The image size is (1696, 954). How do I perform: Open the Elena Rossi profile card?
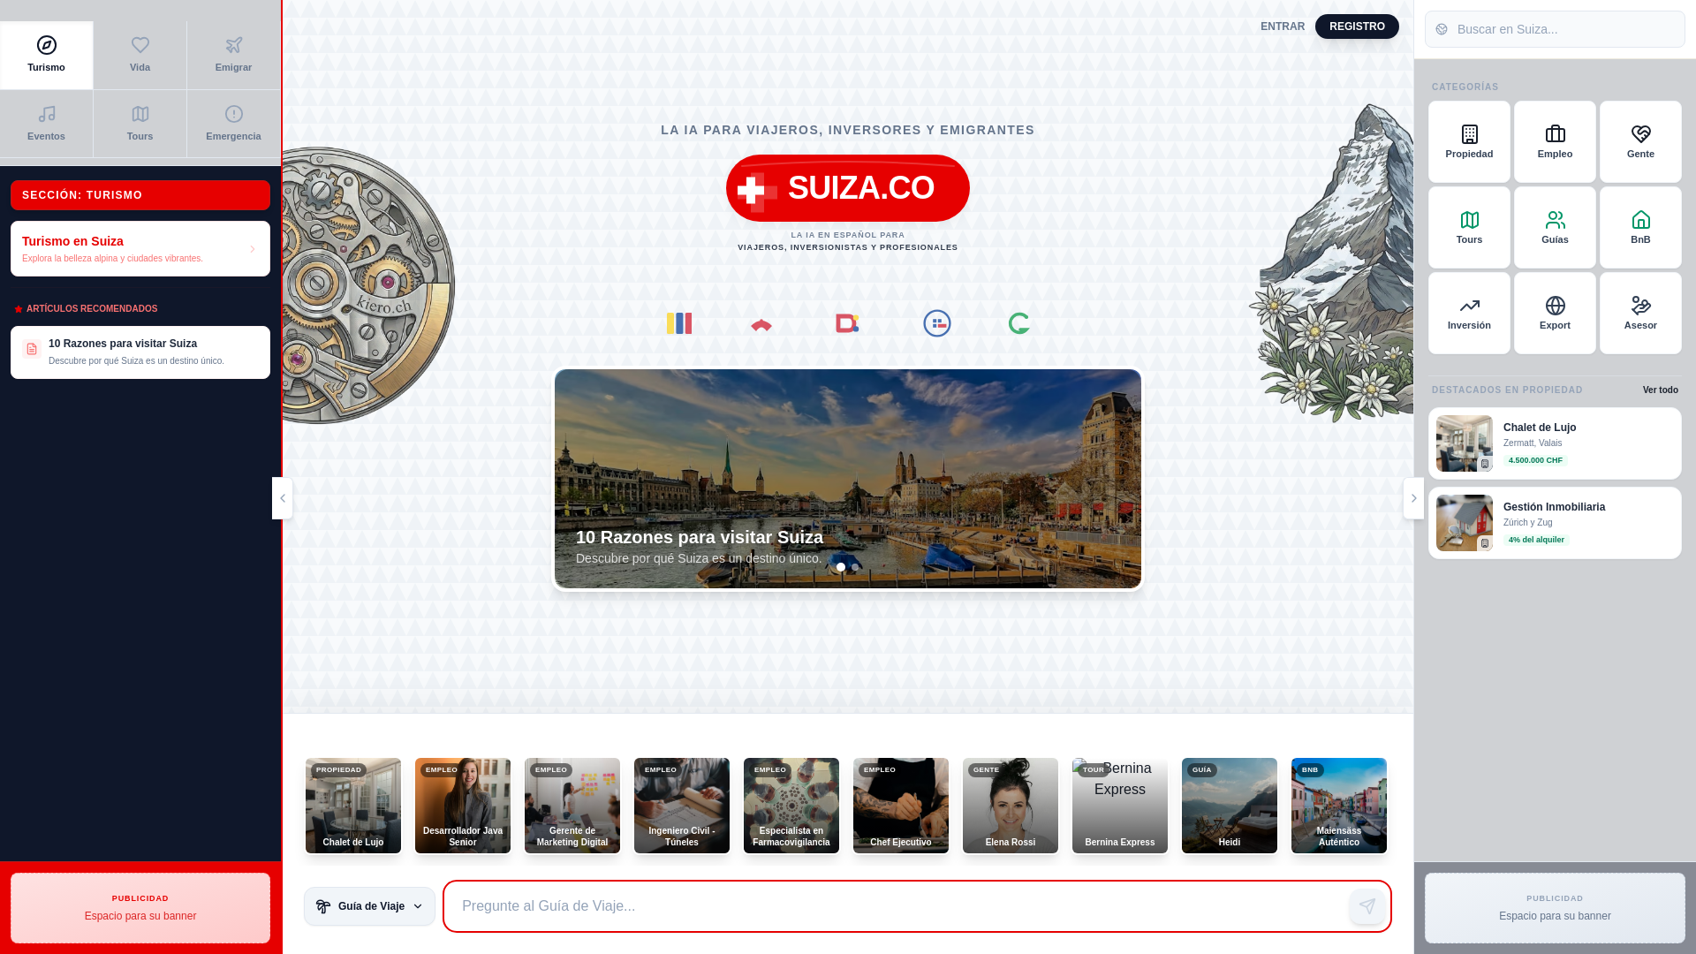click(1011, 806)
